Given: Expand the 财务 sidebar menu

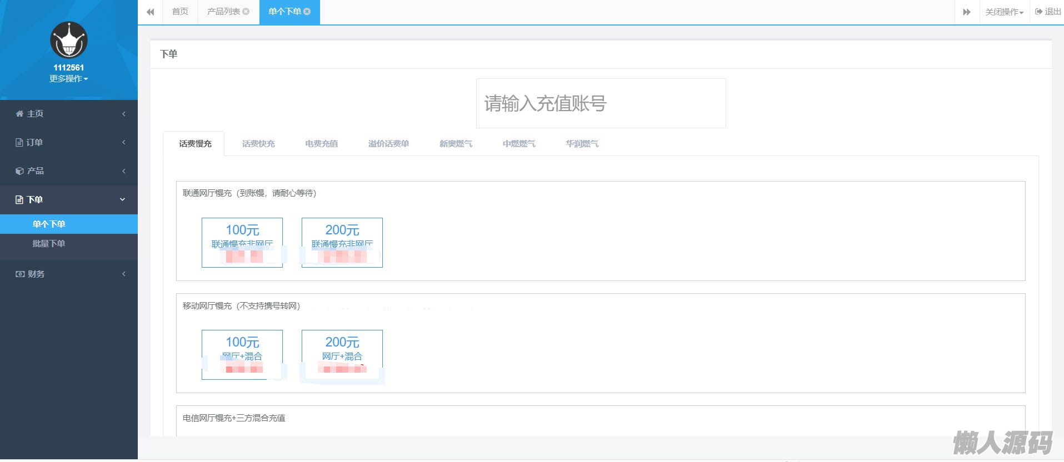Looking at the screenshot, I should coord(69,274).
